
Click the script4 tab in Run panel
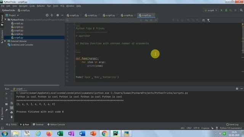(19, 89)
